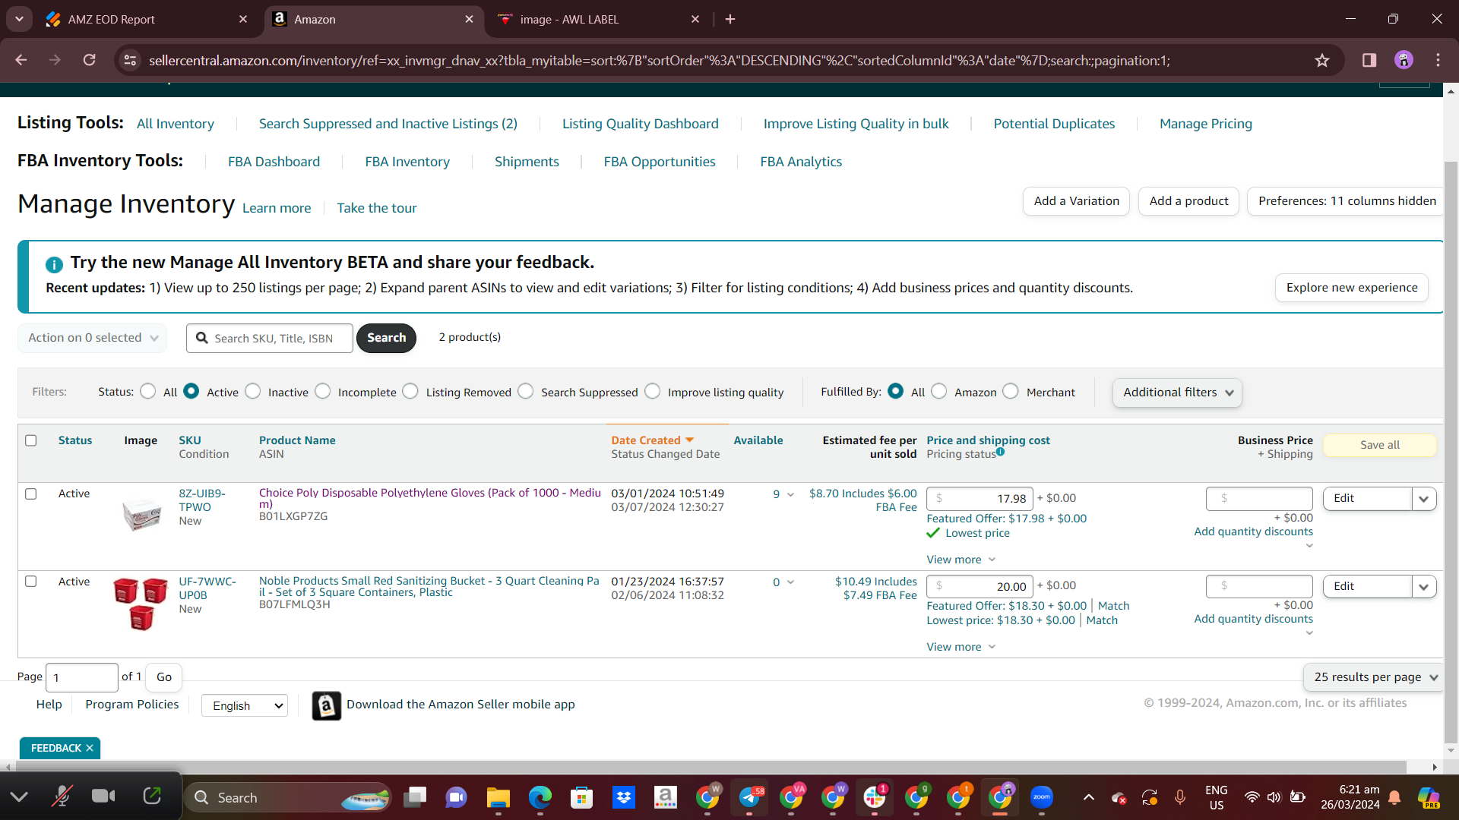This screenshot has width=1459, height=820.
Task: Bookmark this page with the star icon
Action: 1322,60
